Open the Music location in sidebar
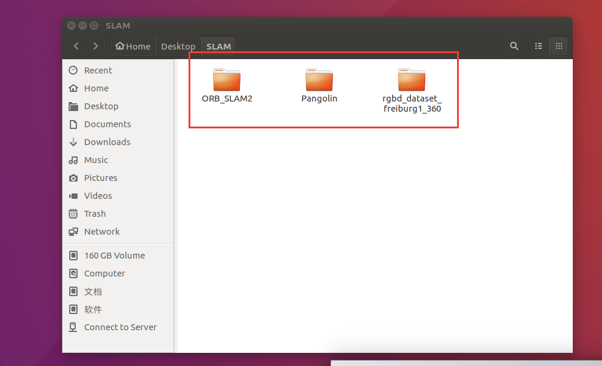 pos(97,160)
